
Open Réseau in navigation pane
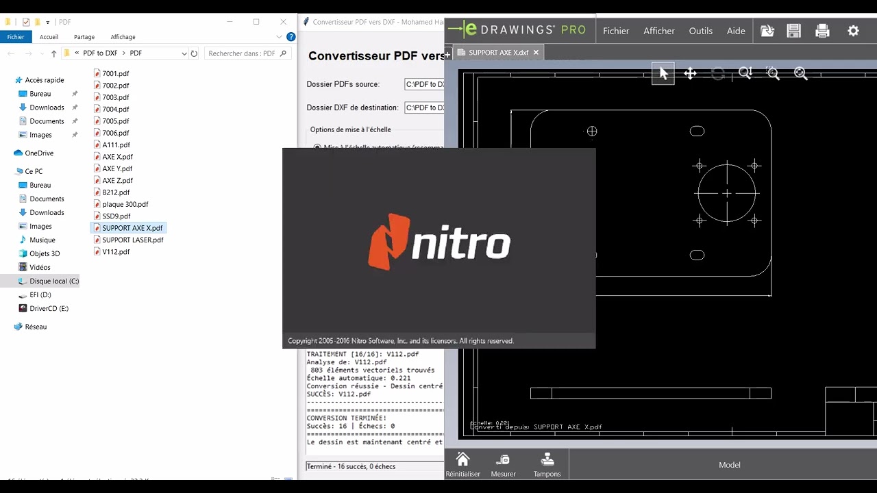tap(30, 327)
